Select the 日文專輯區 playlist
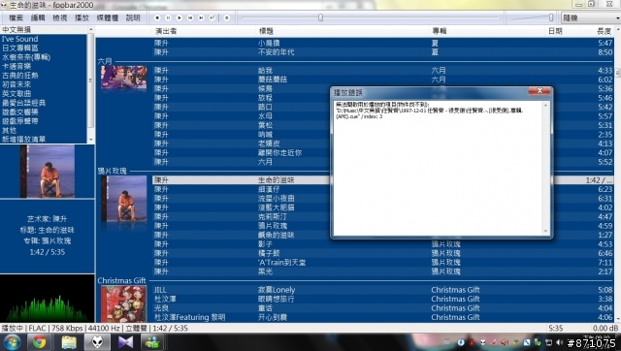The width and height of the screenshot is (621, 351). [44, 48]
